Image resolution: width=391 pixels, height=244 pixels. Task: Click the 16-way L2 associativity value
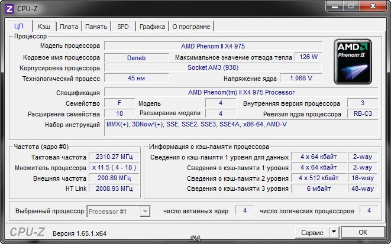pos(363,178)
